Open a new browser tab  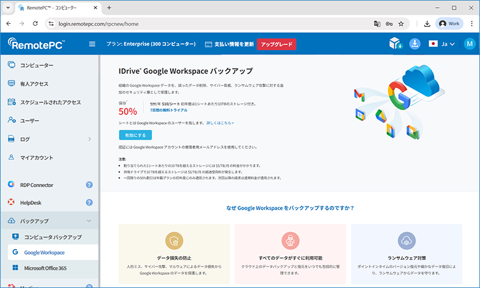point(109,8)
